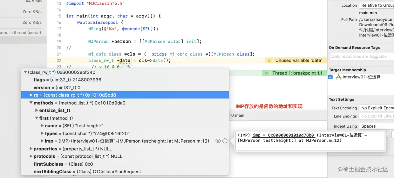This screenshot has width=394, height=178.
Task: Expand the protocols protocol_list_t row
Action: [x=31, y=156]
